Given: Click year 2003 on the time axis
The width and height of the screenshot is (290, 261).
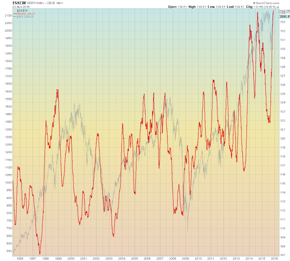Looking at the screenshot, I should pos(109,259).
